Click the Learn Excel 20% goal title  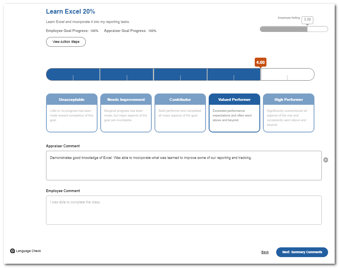coord(70,11)
